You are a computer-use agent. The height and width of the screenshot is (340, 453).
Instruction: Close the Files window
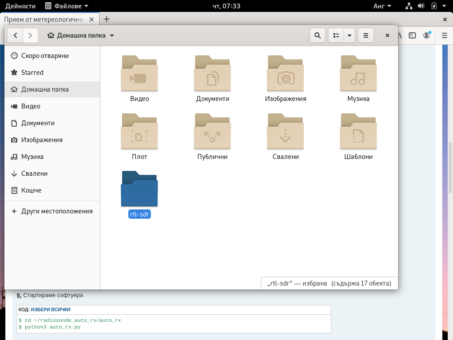click(x=388, y=35)
